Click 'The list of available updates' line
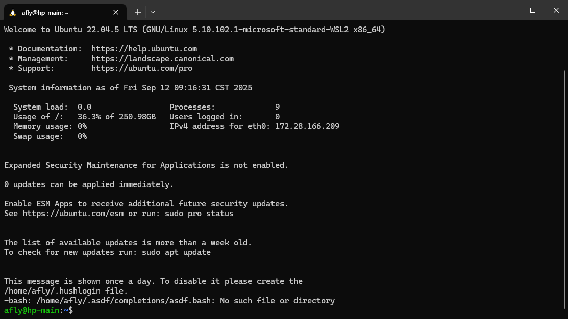Viewport: 568px width, 319px height. (x=128, y=243)
